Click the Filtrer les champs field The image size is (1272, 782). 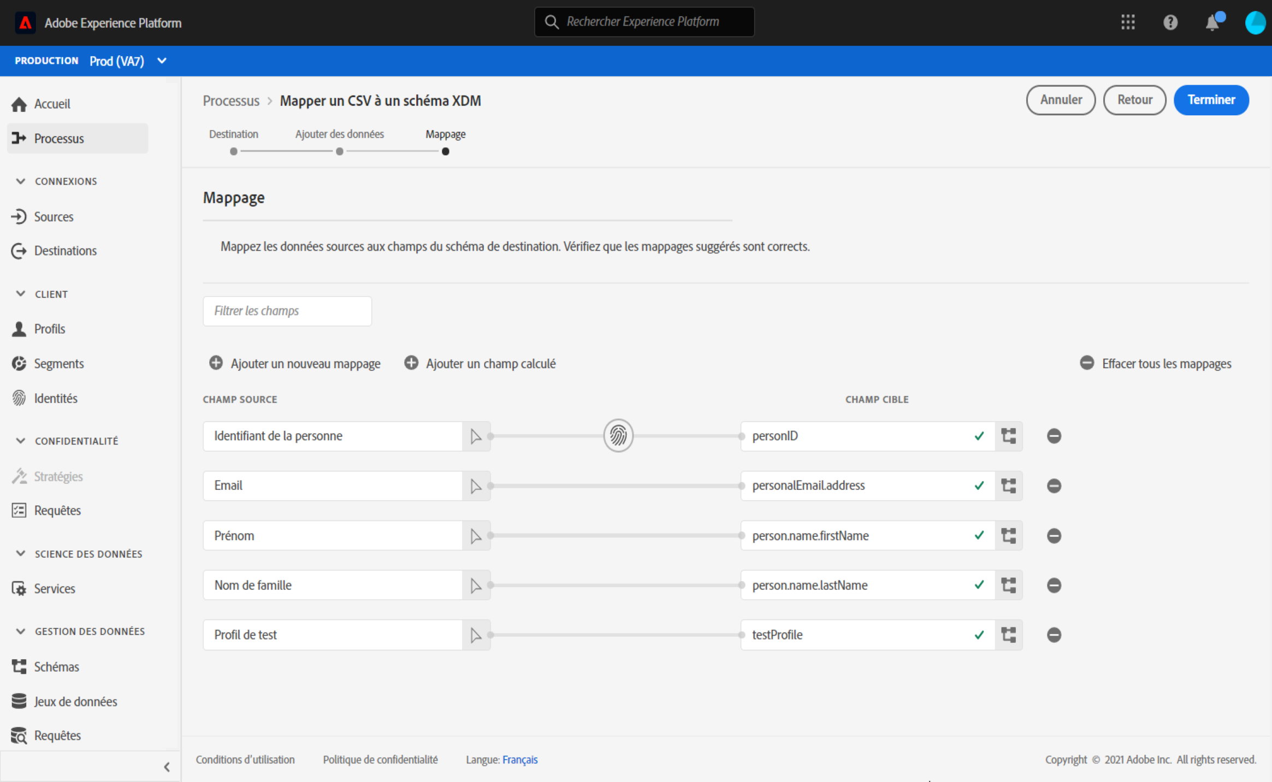(287, 311)
